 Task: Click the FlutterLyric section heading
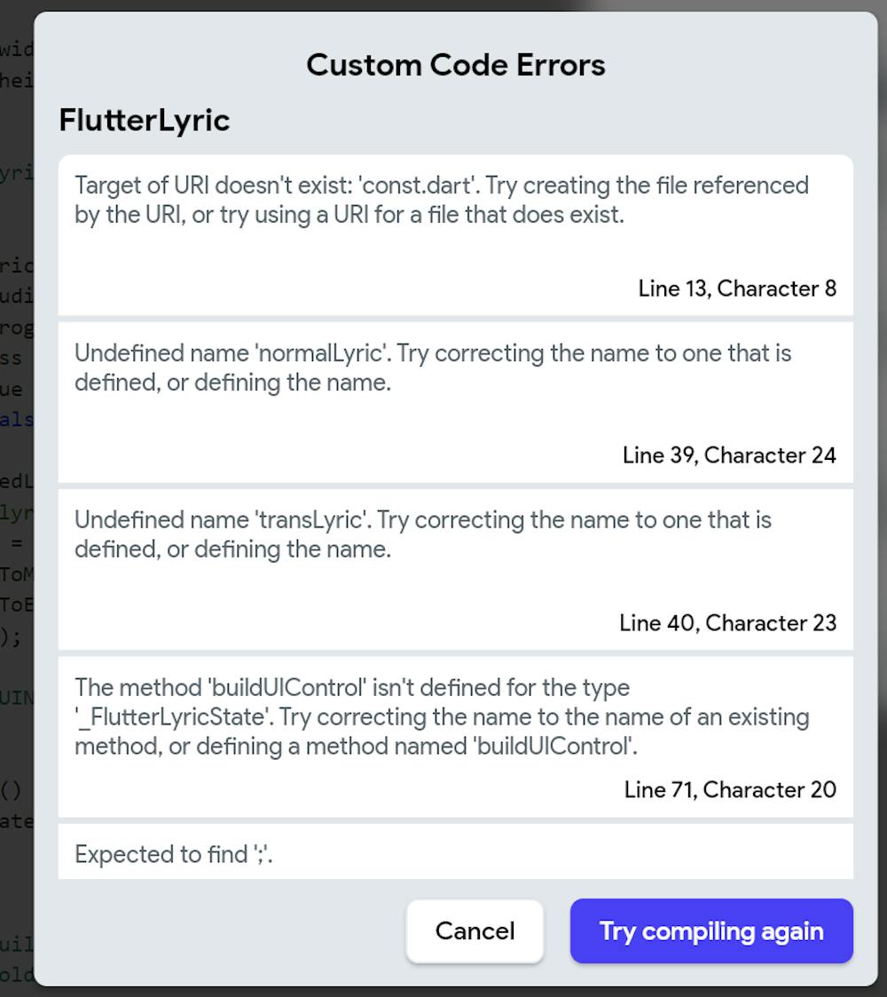145,120
